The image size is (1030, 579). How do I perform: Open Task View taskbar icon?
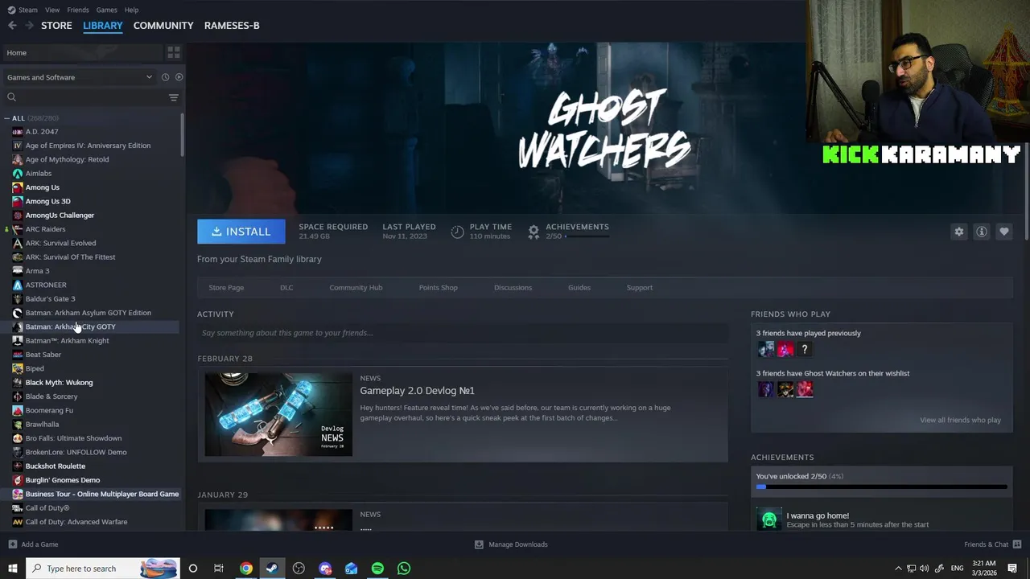pyautogui.click(x=218, y=569)
